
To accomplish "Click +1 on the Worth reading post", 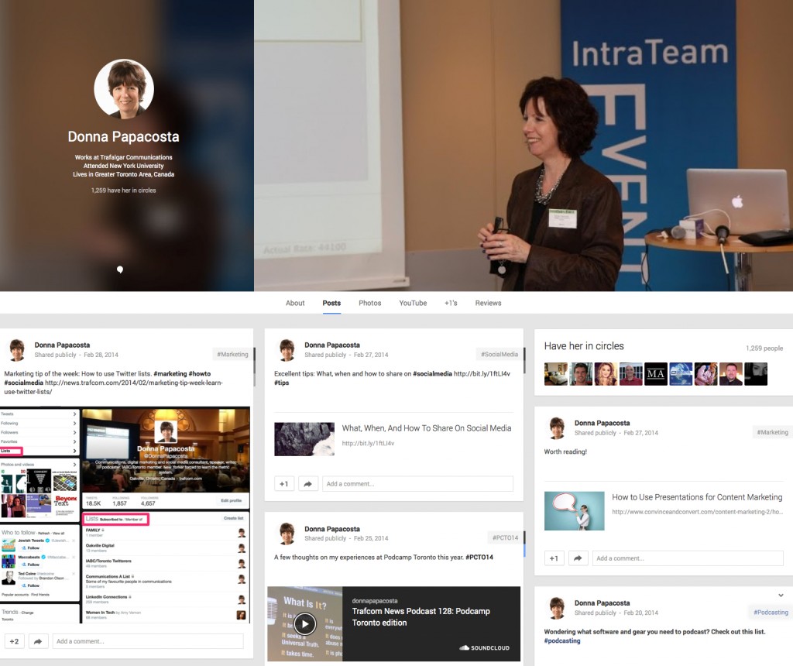I will tap(554, 558).
